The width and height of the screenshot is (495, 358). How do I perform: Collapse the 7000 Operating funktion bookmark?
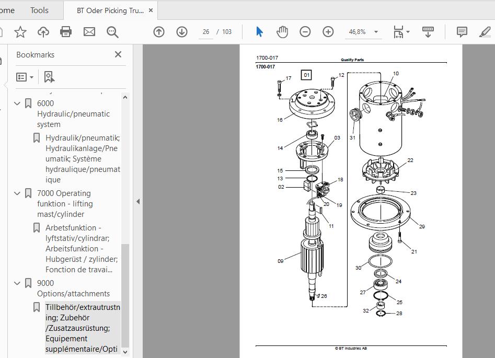click(x=17, y=193)
